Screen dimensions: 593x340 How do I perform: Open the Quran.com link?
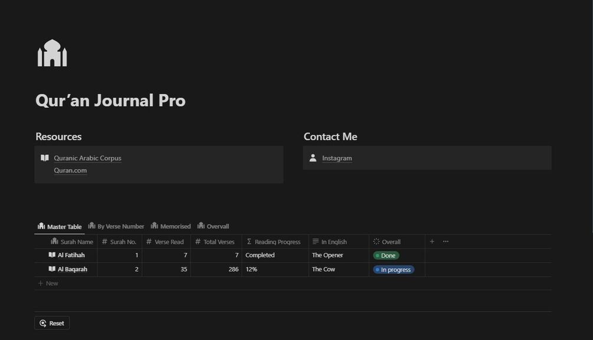coord(70,170)
